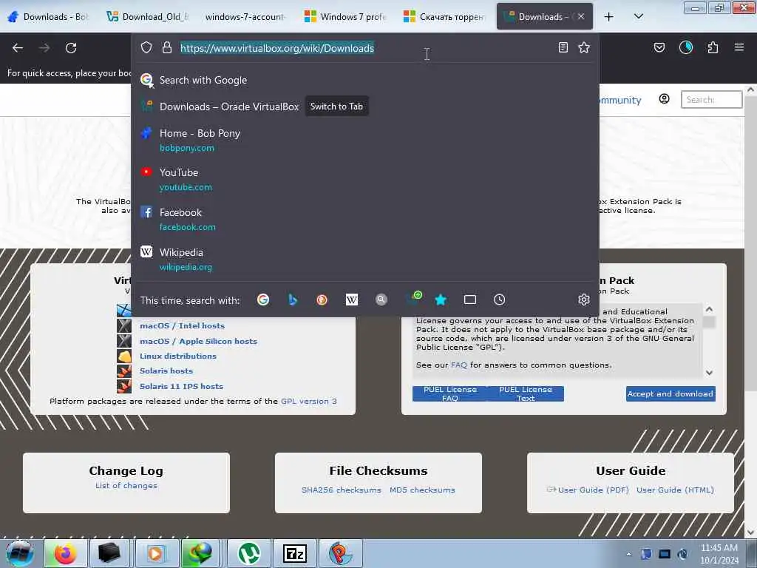Bookmark this page with star icon
The height and width of the screenshot is (568, 757).
584,47
